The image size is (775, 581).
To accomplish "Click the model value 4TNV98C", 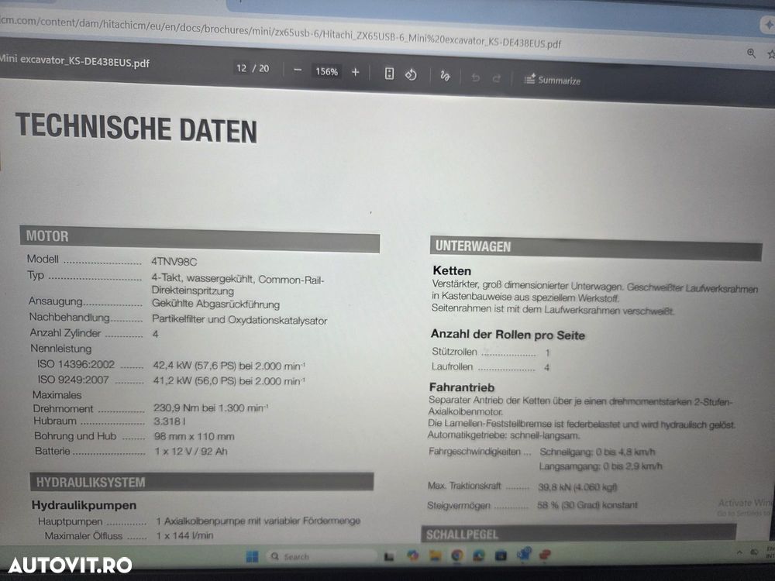I will 174,261.
